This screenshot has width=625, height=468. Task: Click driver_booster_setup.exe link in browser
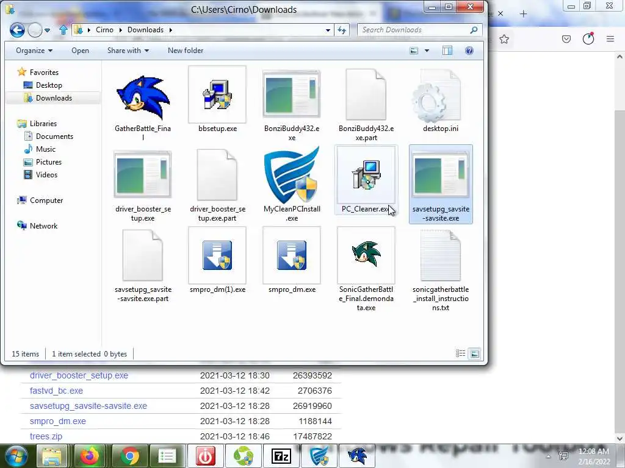pyautogui.click(x=79, y=375)
